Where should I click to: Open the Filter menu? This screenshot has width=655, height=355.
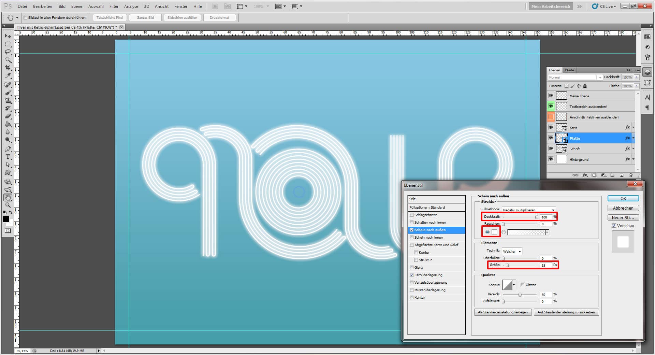(114, 6)
